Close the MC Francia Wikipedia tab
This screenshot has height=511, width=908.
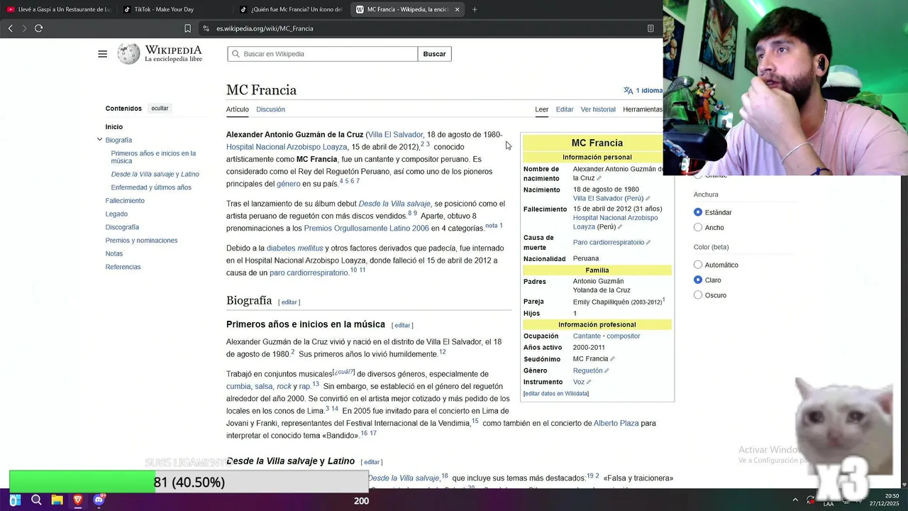click(457, 9)
